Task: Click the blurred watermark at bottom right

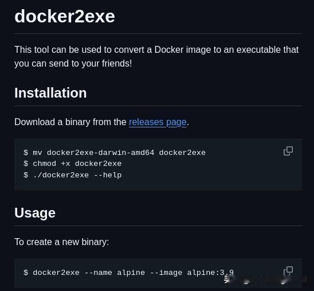Action: [265, 279]
